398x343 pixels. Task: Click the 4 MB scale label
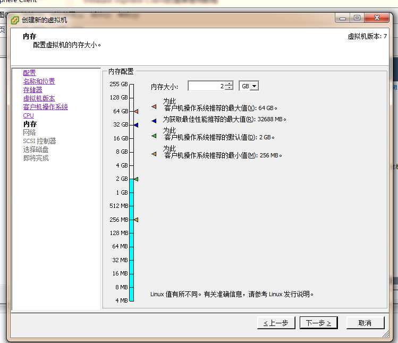tap(122, 300)
